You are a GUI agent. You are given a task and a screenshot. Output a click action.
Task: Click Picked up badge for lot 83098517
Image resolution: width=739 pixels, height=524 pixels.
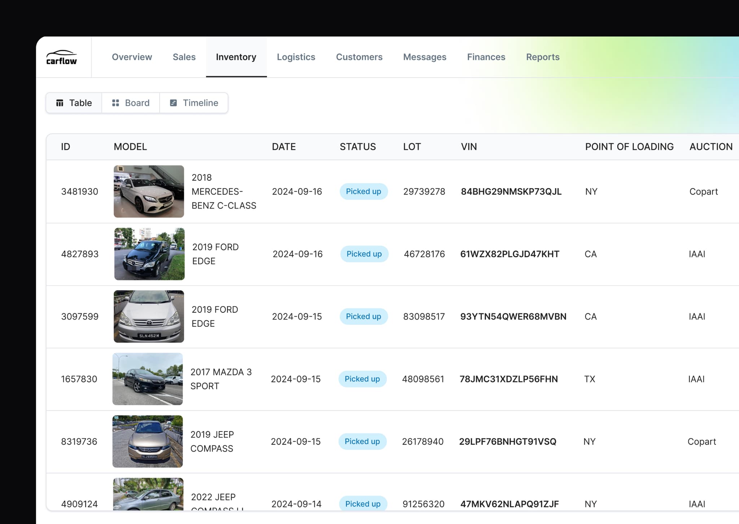pyautogui.click(x=363, y=316)
